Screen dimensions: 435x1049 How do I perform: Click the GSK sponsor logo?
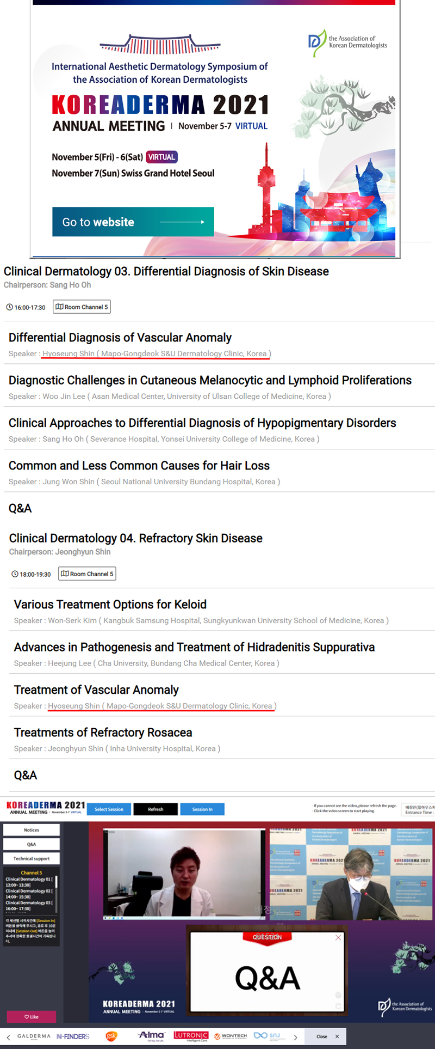pos(111,1036)
